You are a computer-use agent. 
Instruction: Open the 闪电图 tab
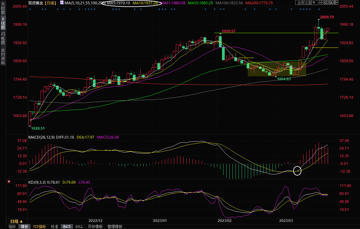(3, 38)
